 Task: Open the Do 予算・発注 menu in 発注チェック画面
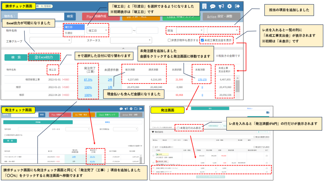[83, 115]
